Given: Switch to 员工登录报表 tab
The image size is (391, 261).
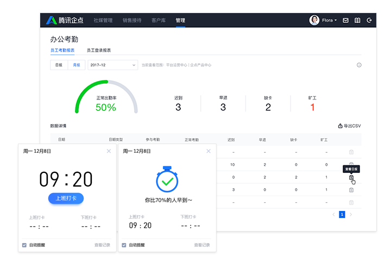Looking at the screenshot, I should 99,50.
